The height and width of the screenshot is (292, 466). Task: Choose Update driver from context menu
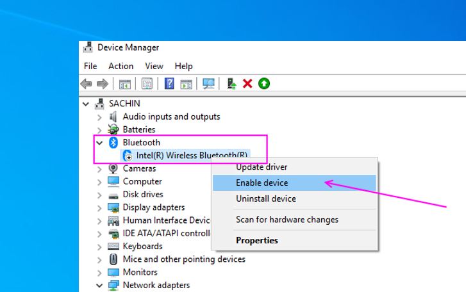294,167
